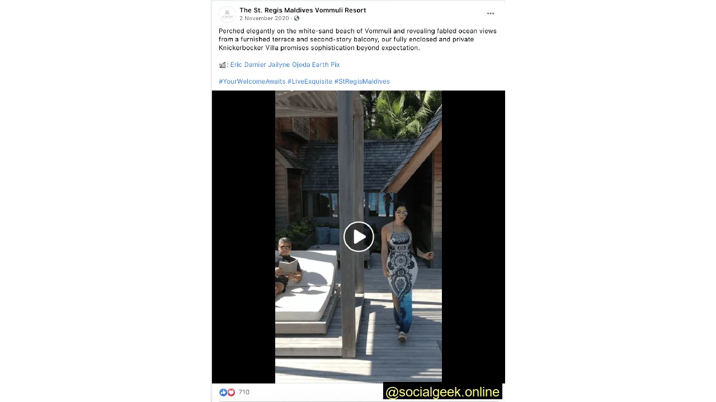Play the video with the center play button
The height and width of the screenshot is (402, 716).
(x=359, y=237)
